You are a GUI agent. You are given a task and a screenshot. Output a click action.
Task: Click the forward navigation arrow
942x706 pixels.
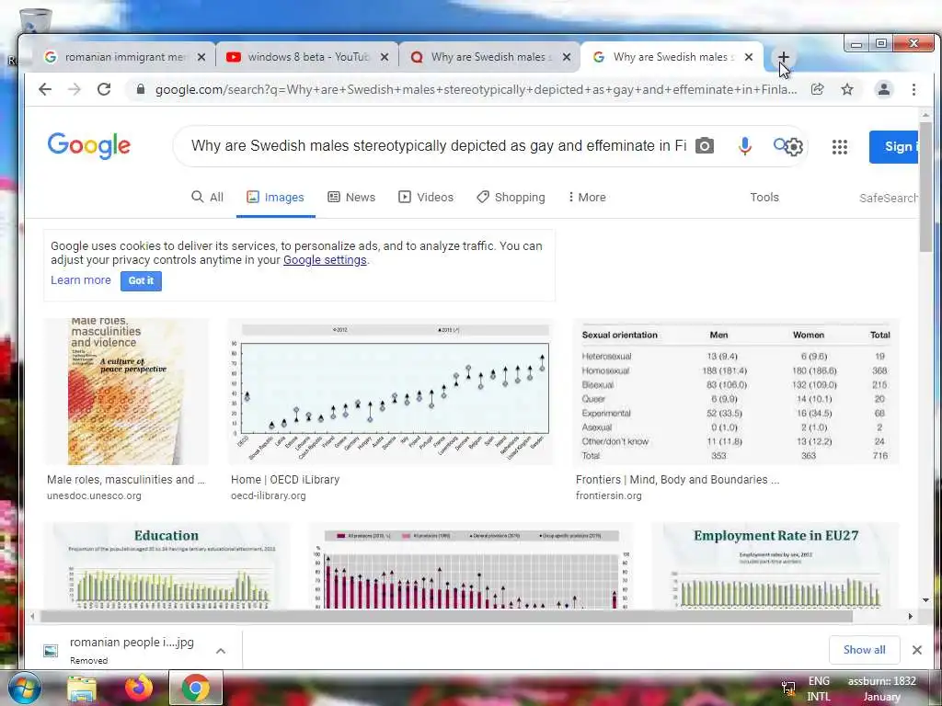click(x=75, y=89)
